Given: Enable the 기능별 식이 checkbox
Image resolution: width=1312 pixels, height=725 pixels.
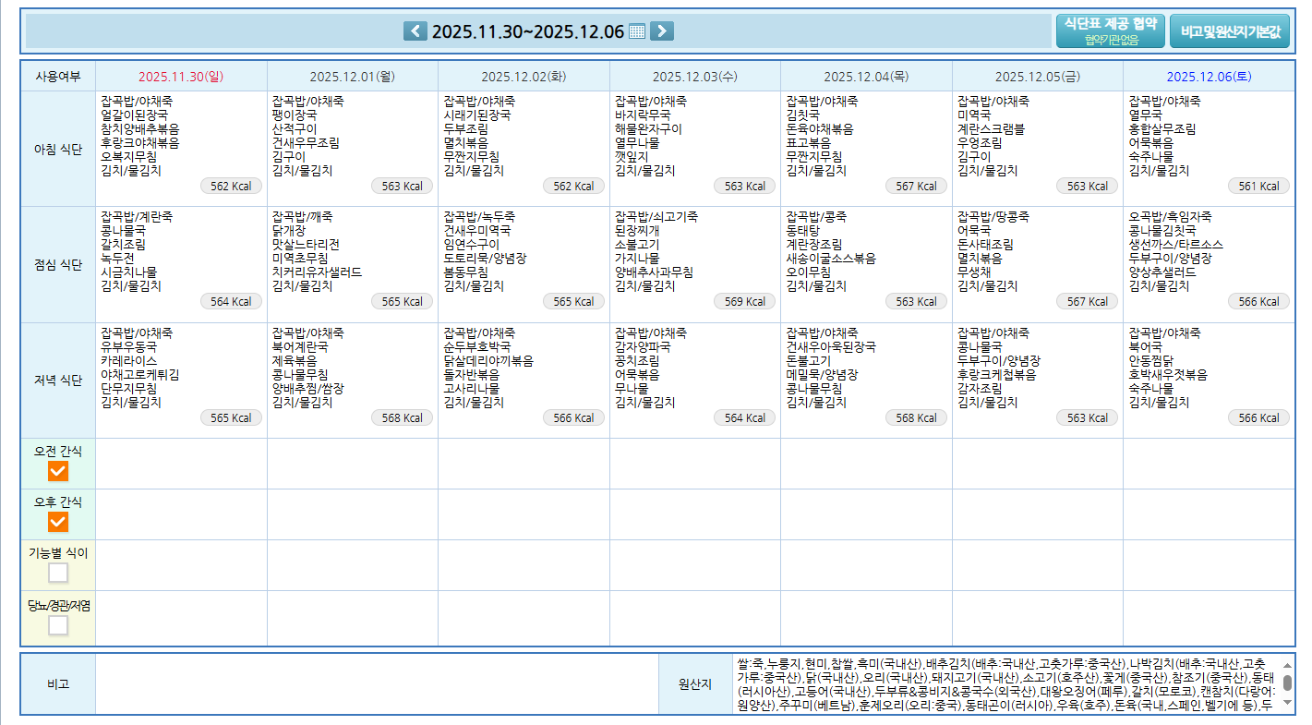Looking at the screenshot, I should pyautogui.click(x=58, y=573).
